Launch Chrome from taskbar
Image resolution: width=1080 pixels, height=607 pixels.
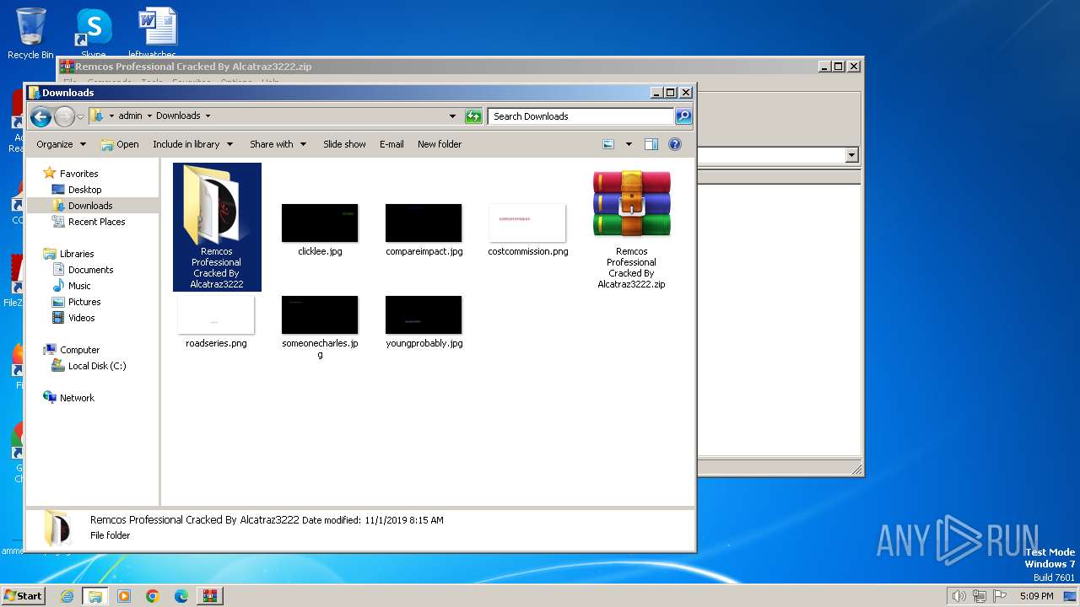tap(153, 596)
